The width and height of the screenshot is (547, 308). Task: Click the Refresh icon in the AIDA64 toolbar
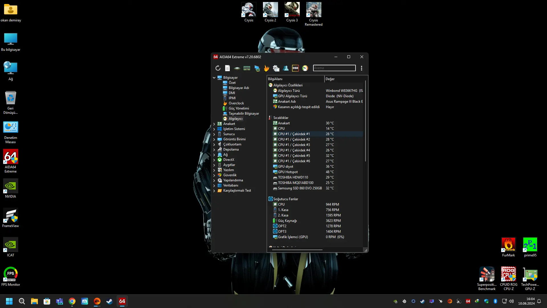(218, 68)
